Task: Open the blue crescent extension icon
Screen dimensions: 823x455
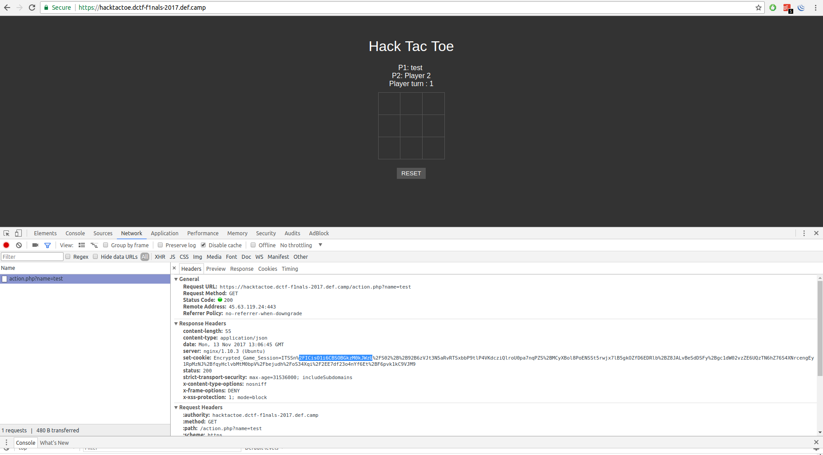Action: [801, 8]
